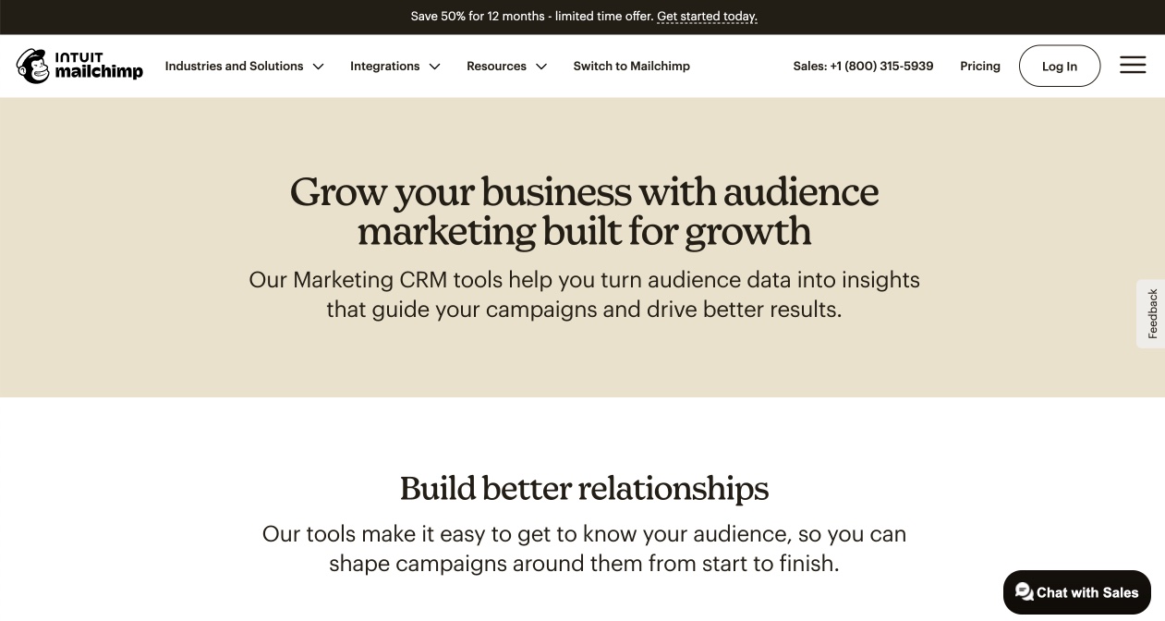Image resolution: width=1165 pixels, height=621 pixels.
Task: Start a Chat with Sales
Action: (x=1076, y=592)
